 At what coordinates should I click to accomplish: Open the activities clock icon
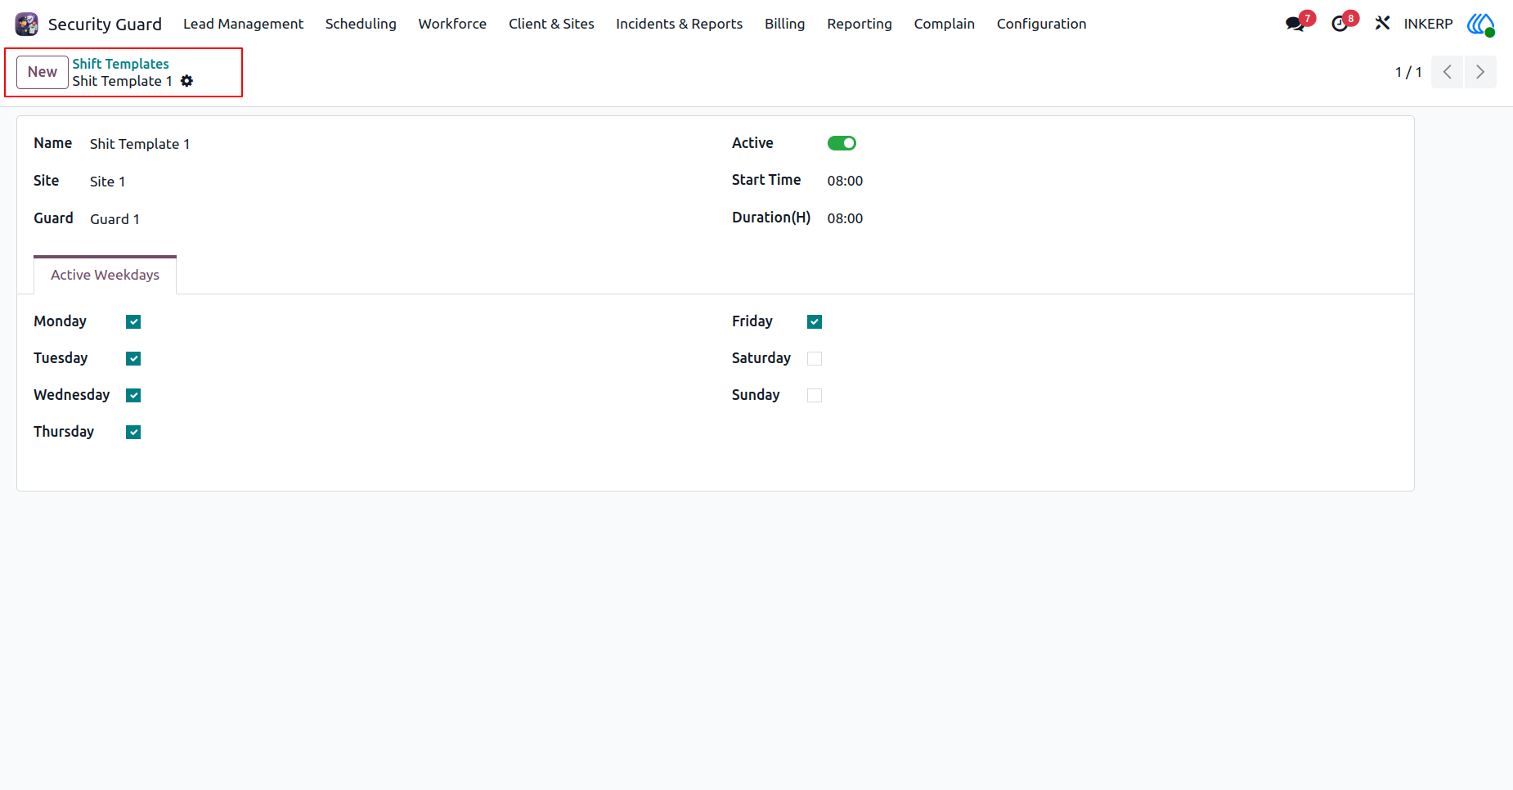tap(1340, 24)
